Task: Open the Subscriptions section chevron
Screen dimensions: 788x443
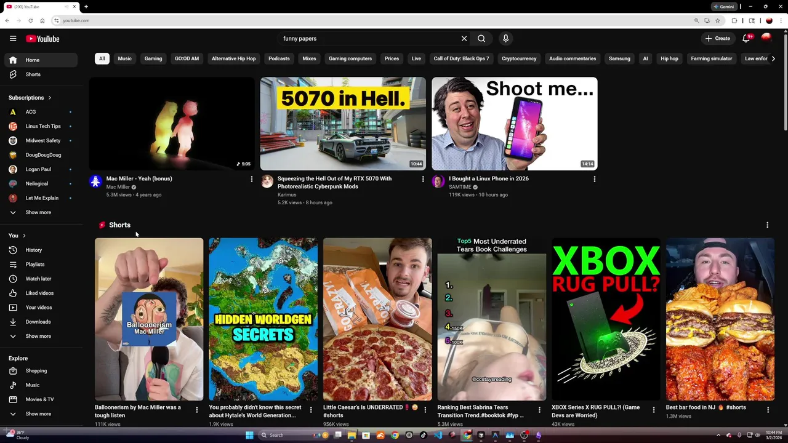Action: click(x=49, y=98)
